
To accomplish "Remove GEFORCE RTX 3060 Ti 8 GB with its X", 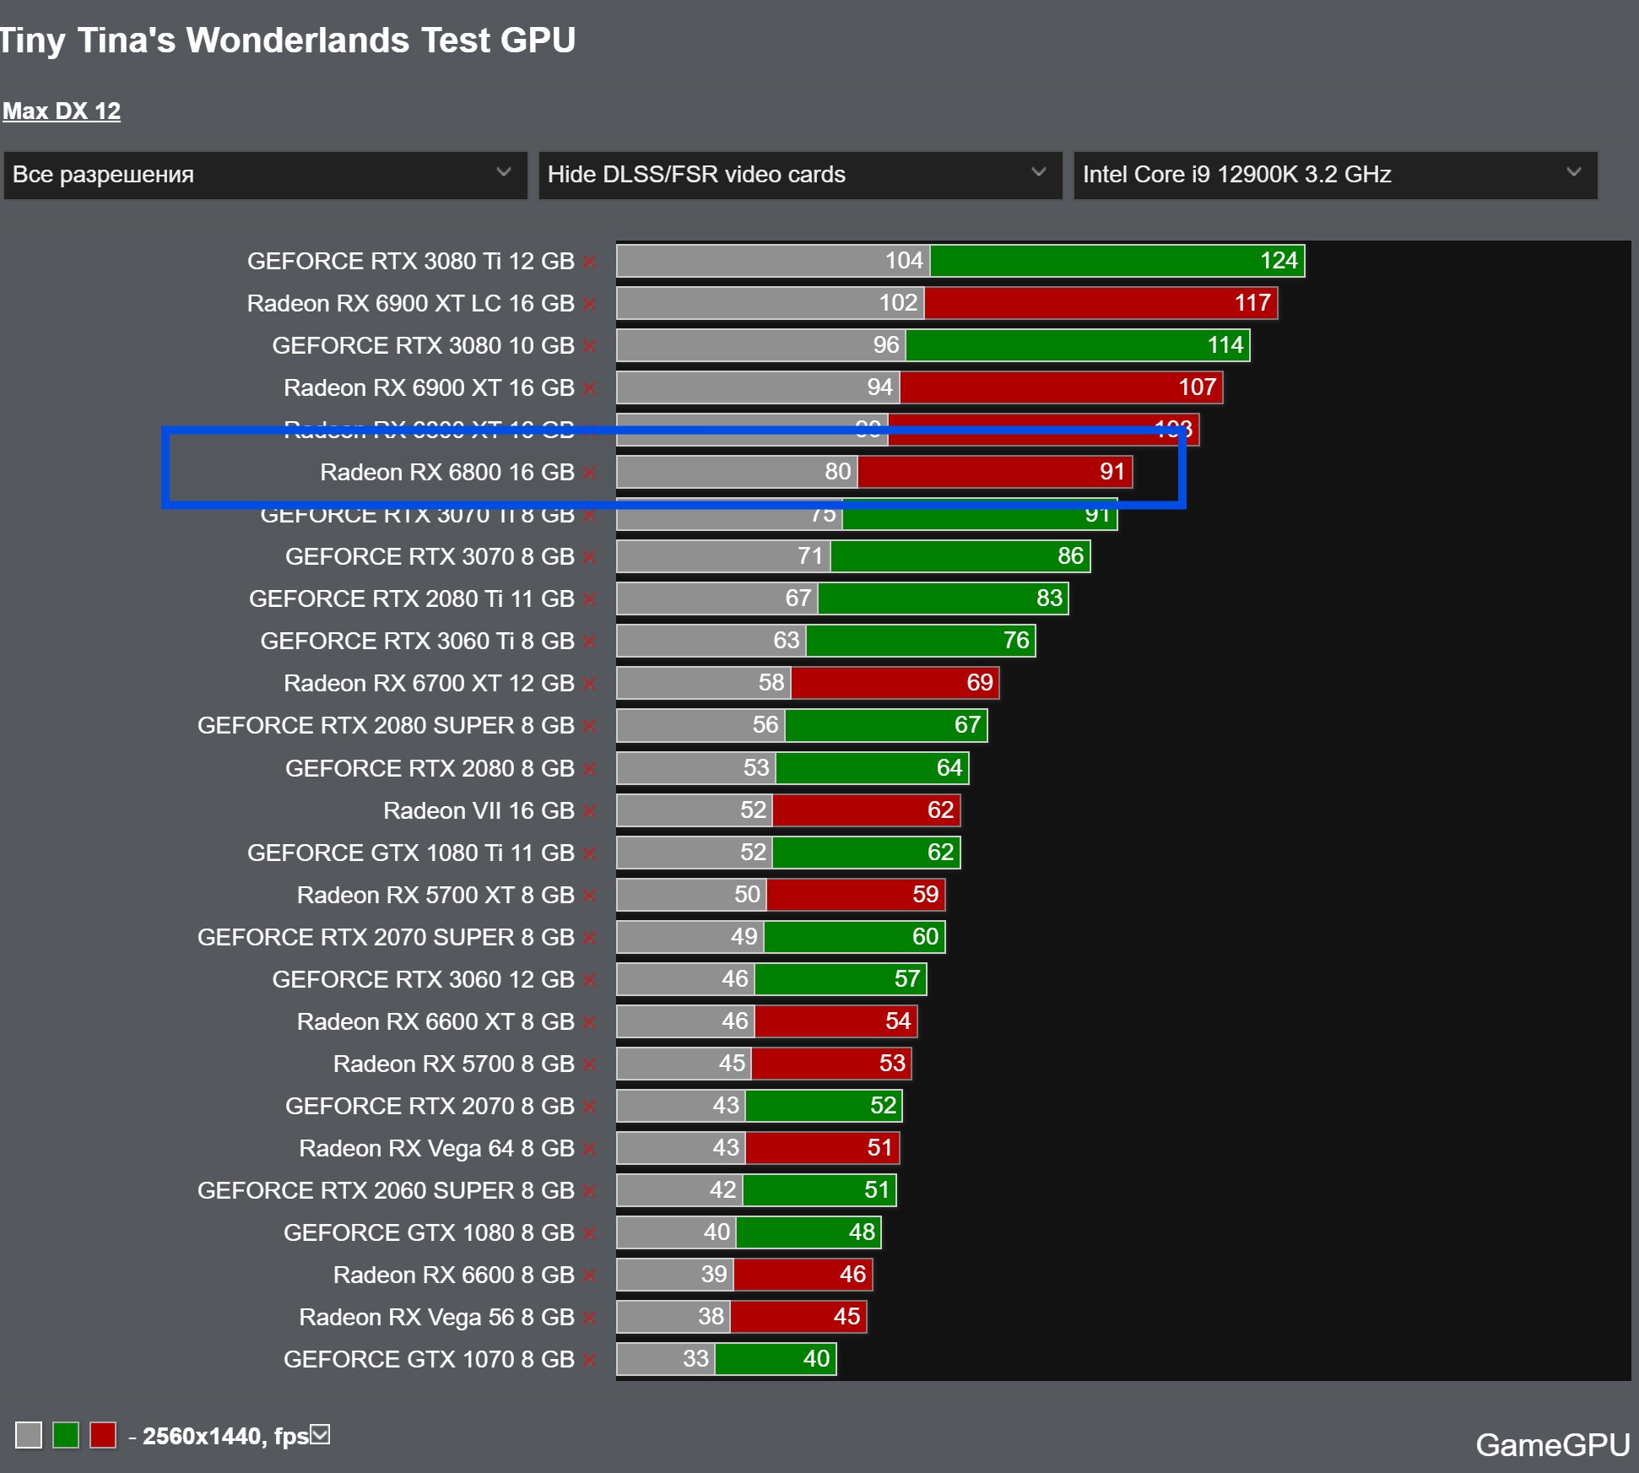I will coord(589,642).
